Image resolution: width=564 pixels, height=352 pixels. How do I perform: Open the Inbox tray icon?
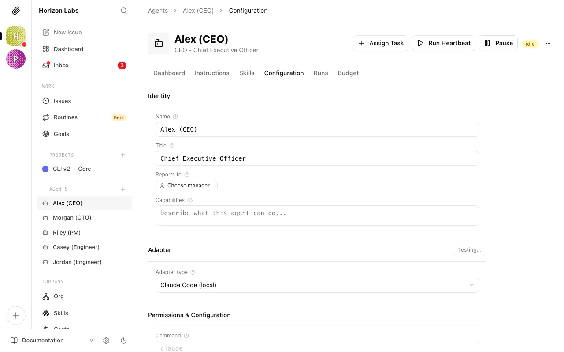pyautogui.click(x=46, y=65)
